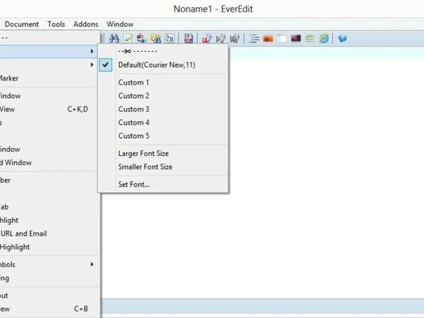Click the Find in Files folder-binoculars icon
The height and width of the screenshot is (318, 424).
tap(156, 38)
